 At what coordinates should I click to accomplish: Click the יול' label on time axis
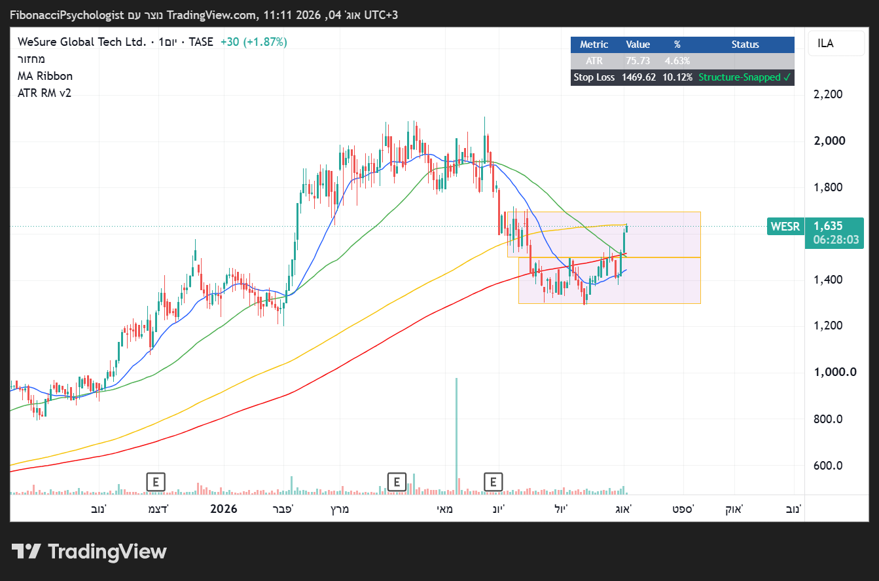(x=561, y=508)
